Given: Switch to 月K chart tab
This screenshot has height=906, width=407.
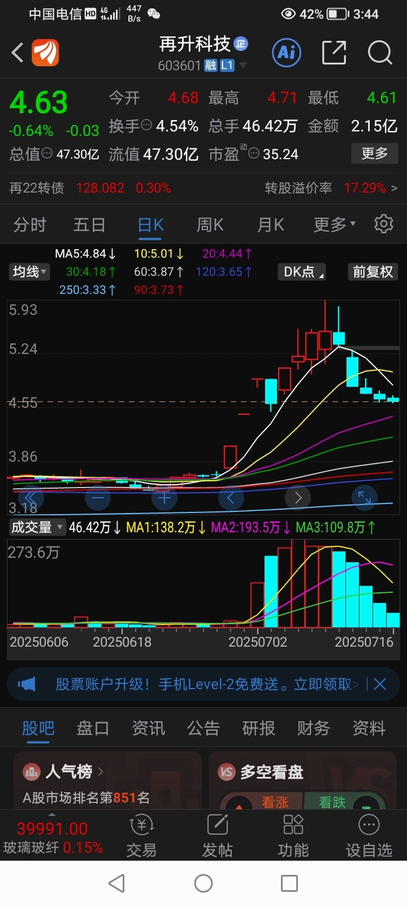Looking at the screenshot, I should coord(271,225).
